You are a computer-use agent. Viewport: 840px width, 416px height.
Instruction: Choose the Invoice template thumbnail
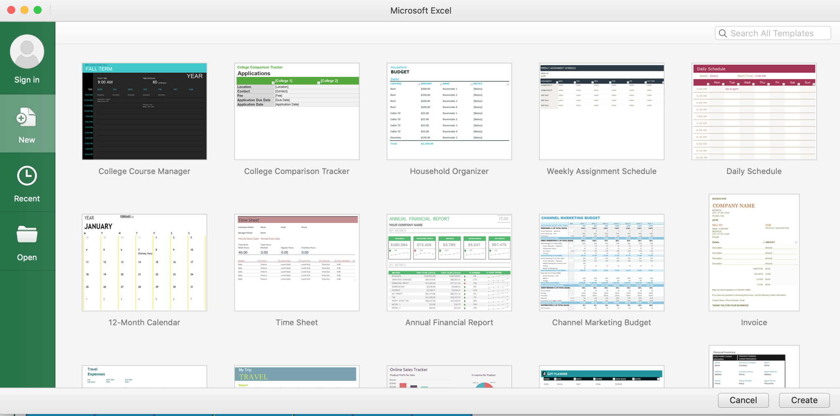tap(754, 253)
